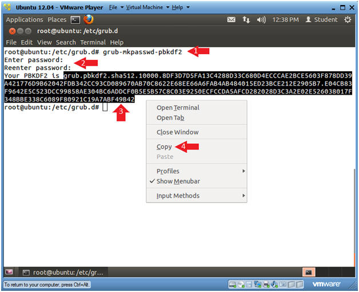
Task: Expand the Profiles submenu arrow
Action: 244,171
